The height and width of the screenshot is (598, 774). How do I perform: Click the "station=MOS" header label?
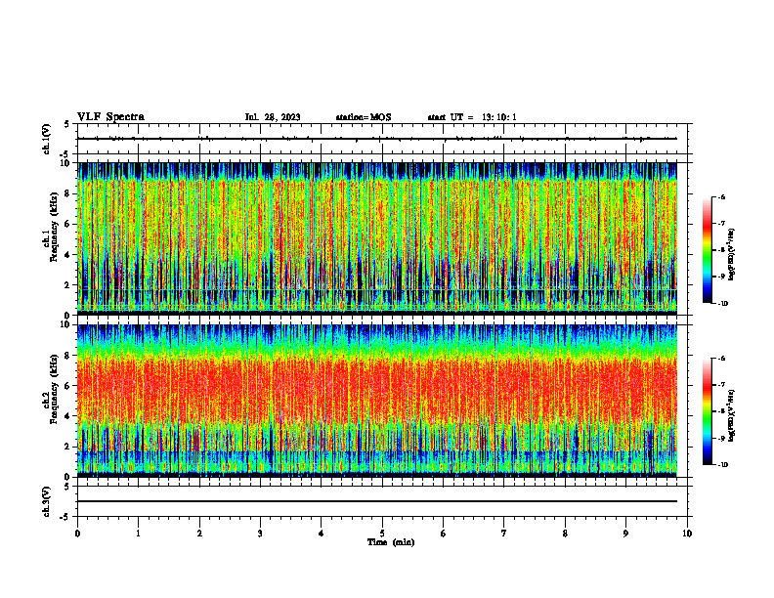click(364, 117)
